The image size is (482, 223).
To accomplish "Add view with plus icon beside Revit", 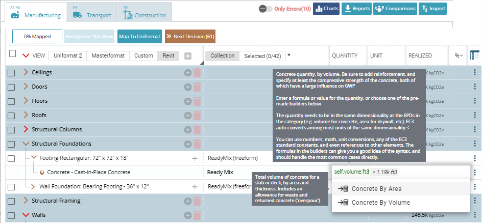I will click(x=188, y=56).
